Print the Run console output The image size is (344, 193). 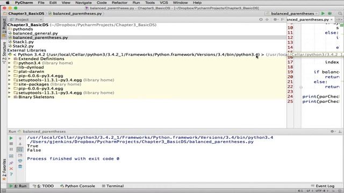(20, 161)
